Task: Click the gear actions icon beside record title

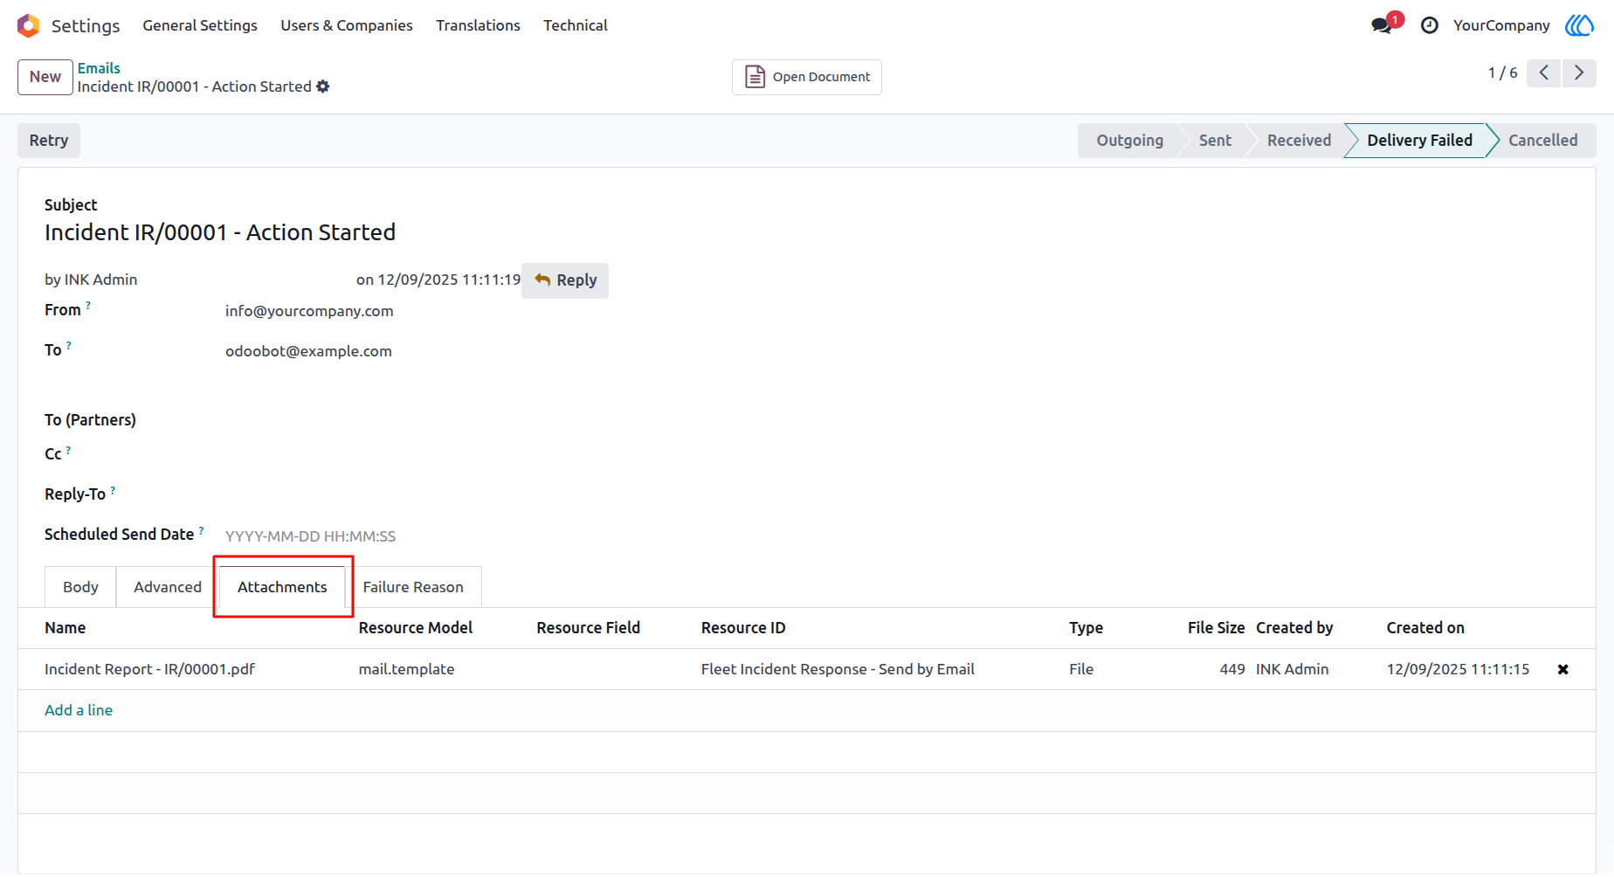Action: [x=323, y=86]
